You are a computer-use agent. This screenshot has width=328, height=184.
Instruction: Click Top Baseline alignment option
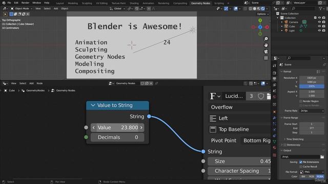[239, 129]
